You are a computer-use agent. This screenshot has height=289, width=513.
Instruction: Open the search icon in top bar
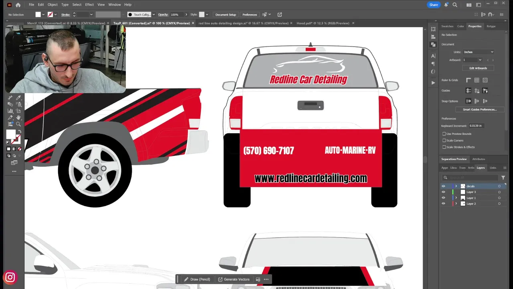(x=455, y=5)
